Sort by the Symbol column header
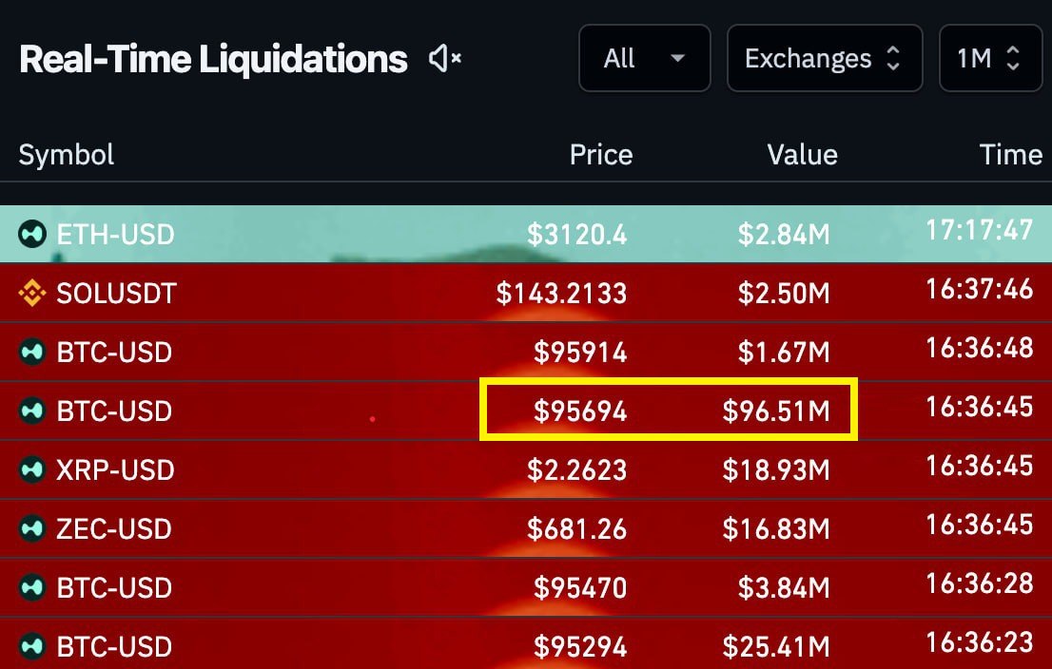 click(x=67, y=155)
